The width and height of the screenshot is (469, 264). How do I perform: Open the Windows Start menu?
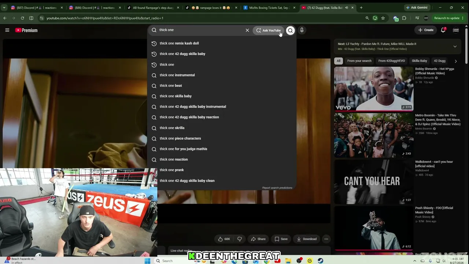[x=147, y=261]
